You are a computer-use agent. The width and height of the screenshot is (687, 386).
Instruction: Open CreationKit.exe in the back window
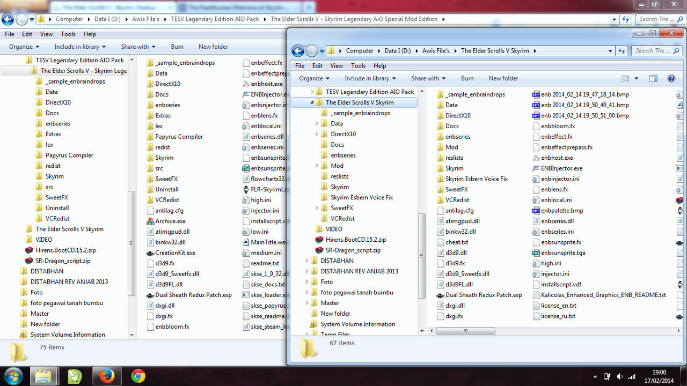(175, 253)
